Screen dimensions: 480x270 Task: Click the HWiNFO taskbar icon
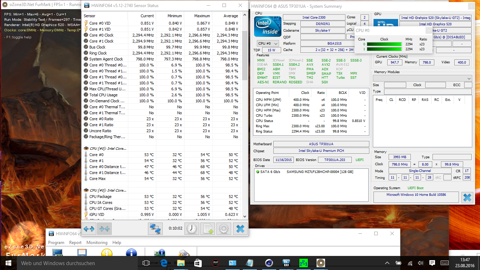click(x=286, y=263)
